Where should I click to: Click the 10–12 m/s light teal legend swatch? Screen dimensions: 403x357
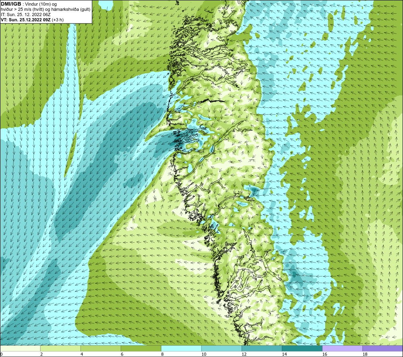[x=221, y=349]
